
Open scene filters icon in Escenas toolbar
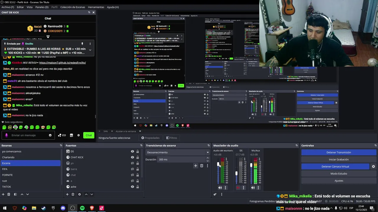click(x=15, y=194)
